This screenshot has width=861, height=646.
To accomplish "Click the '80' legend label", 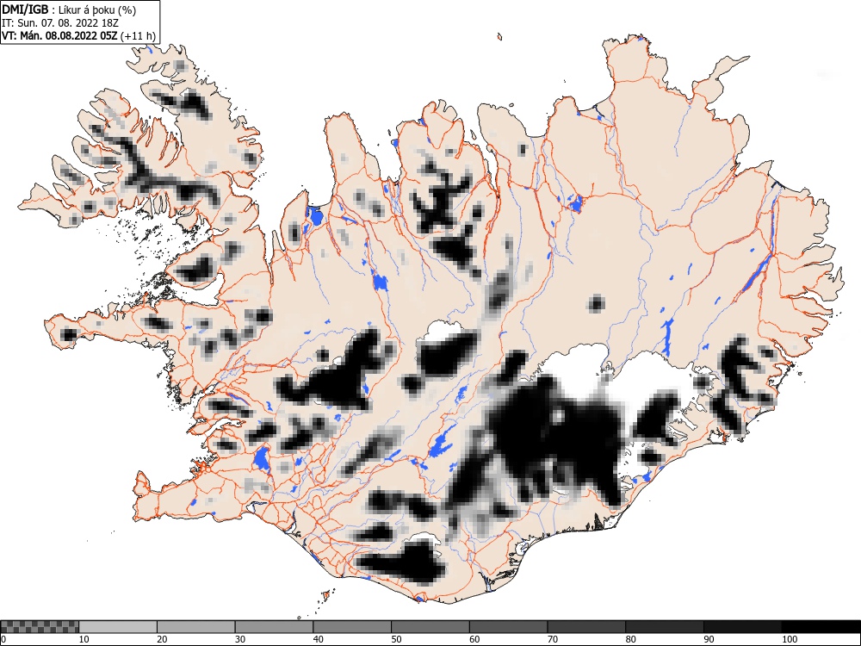I will (630, 639).
